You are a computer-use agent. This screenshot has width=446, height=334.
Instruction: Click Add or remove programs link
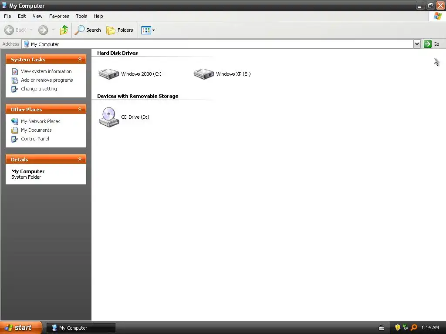(47, 80)
